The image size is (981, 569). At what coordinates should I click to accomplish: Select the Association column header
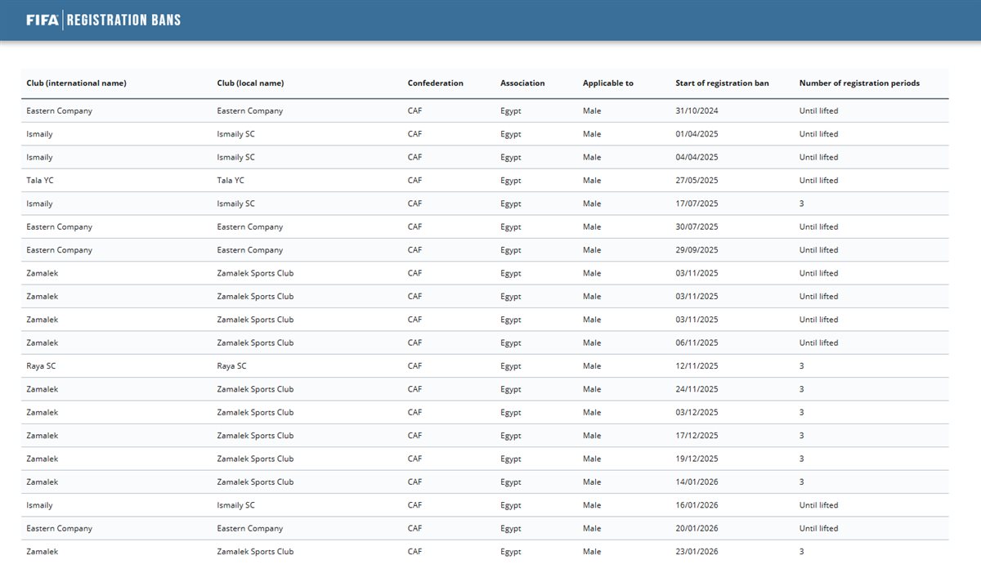522,83
